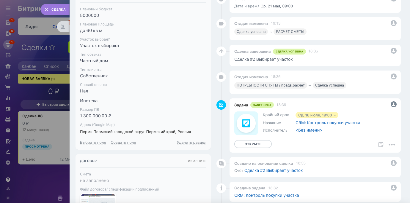Click the shopping cart sidebar icon
This screenshot has height=203, width=410.
[8, 87]
